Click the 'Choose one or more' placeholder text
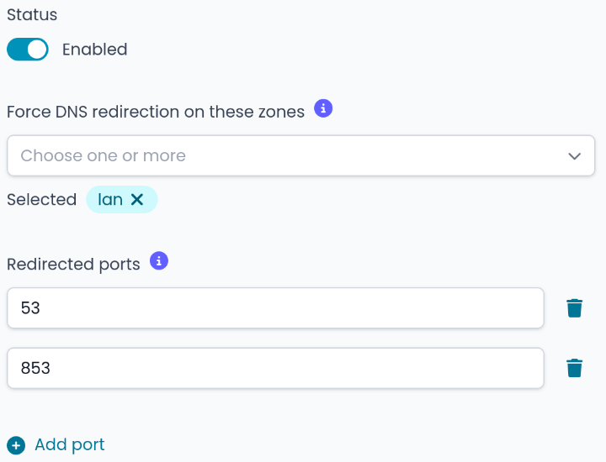Image resolution: width=606 pixels, height=462 pixels. point(103,155)
